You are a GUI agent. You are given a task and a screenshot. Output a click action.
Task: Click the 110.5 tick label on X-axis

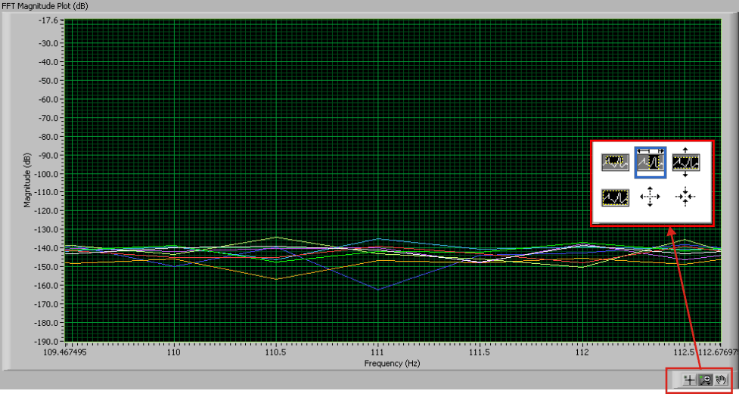pos(276,352)
